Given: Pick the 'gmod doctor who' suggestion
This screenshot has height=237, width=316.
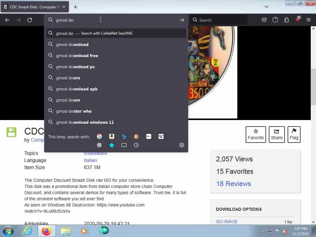Looking at the screenshot, I should coord(116,111).
